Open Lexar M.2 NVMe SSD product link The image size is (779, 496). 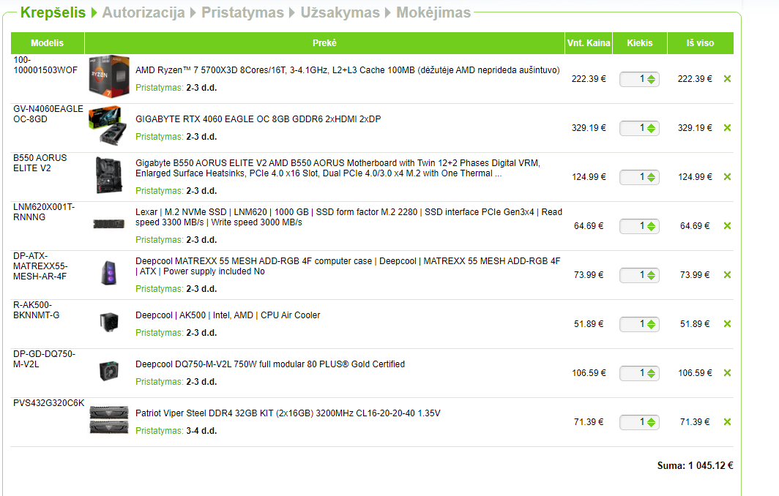click(348, 217)
